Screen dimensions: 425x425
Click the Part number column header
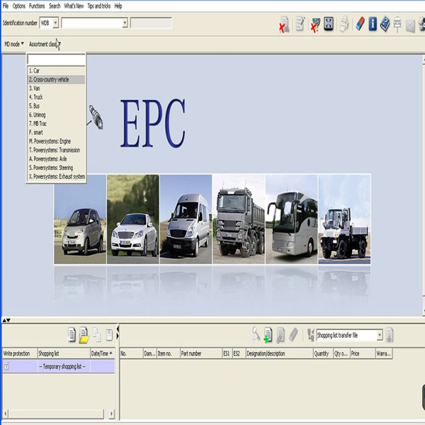tap(200, 353)
